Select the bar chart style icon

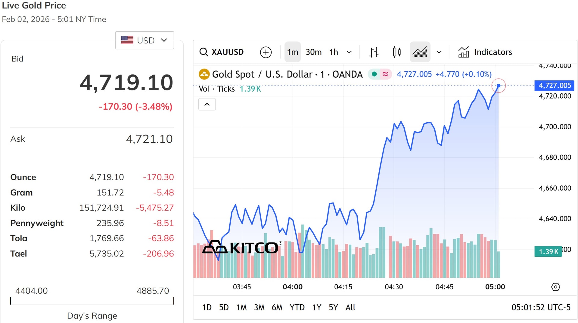click(x=374, y=52)
